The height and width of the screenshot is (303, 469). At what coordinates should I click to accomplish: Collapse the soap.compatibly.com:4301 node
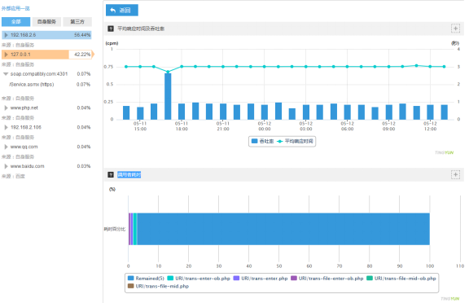(x=6, y=74)
